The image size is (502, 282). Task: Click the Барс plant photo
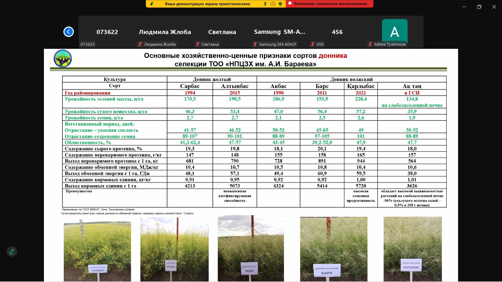[334, 249]
